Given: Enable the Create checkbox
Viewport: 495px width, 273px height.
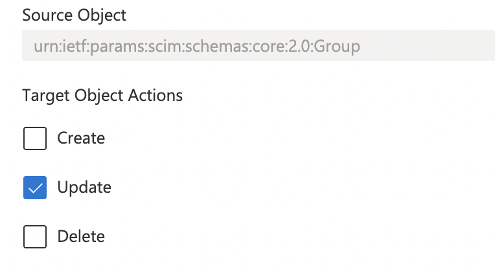Looking at the screenshot, I should (35, 138).
